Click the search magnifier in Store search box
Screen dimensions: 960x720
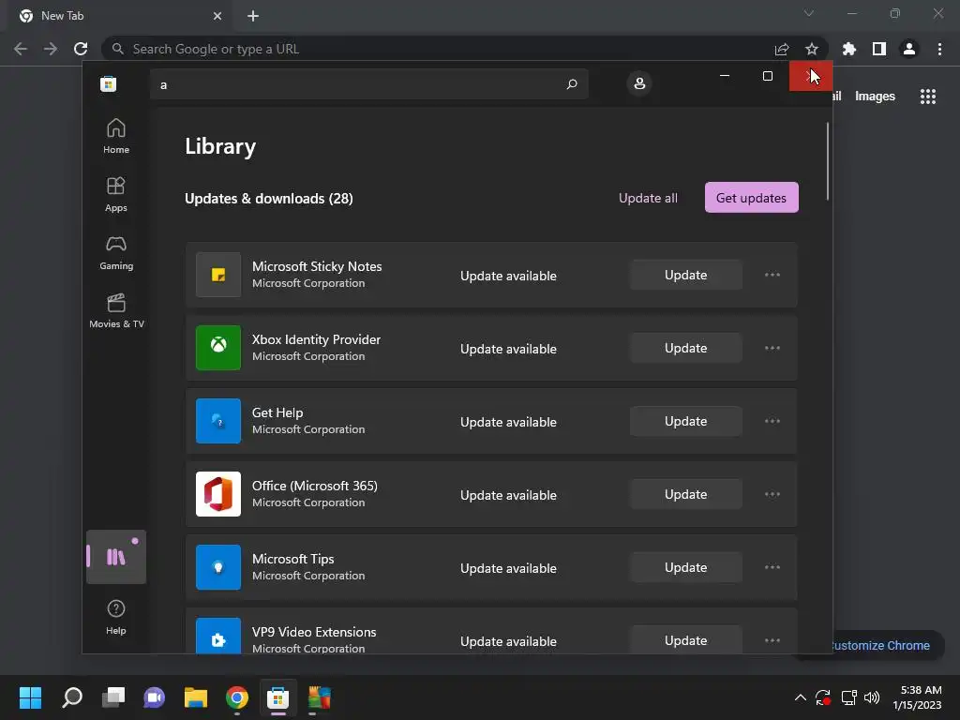tap(572, 83)
